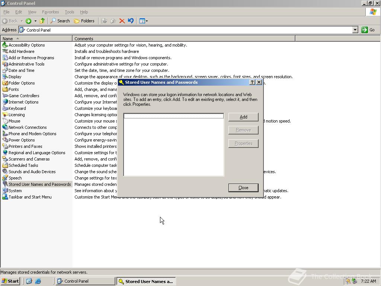Click the Properties button in dialog
Viewport: 381px width, 286px height.
point(243,143)
